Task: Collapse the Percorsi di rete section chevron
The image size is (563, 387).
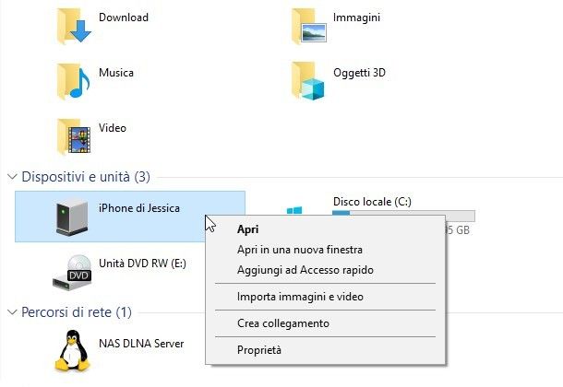Action: coord(12,312)
